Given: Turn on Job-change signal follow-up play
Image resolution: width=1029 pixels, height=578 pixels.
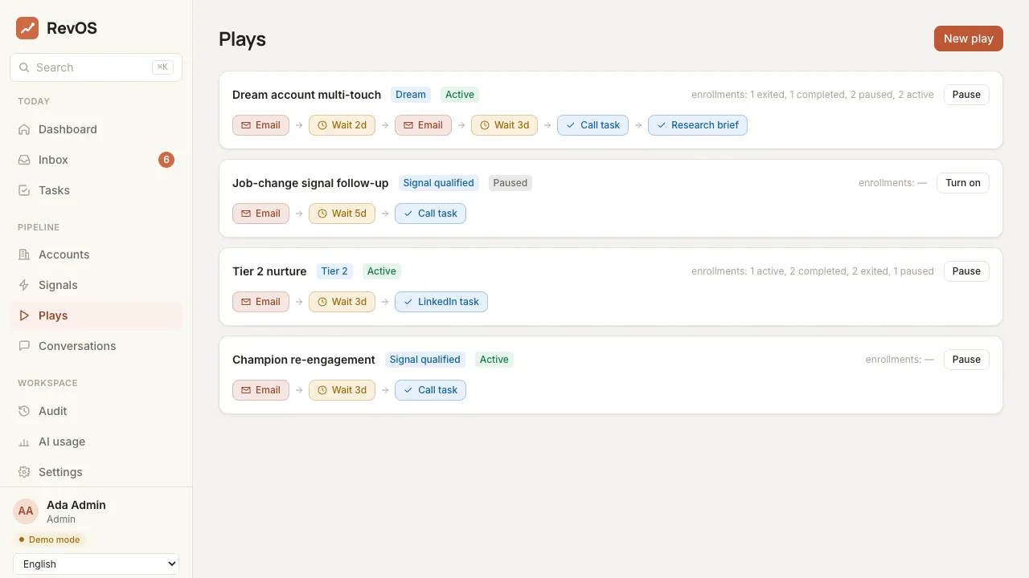Looking at the screenshot, I should [x=963, y=183].
